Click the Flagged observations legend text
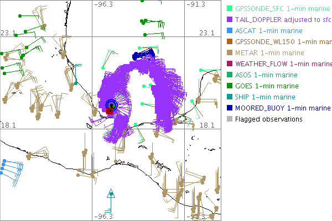This screenshot has width=332, height=221. [268, 119]
